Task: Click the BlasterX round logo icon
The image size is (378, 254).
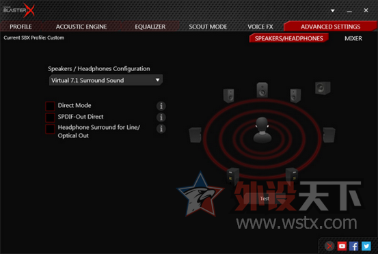Action: 329,246
